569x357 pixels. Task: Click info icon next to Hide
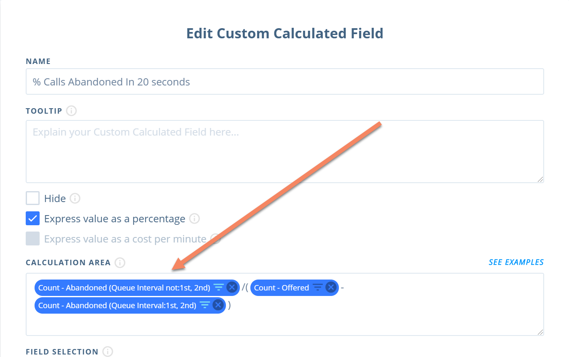pyautogui.click(x=75, y=198)
